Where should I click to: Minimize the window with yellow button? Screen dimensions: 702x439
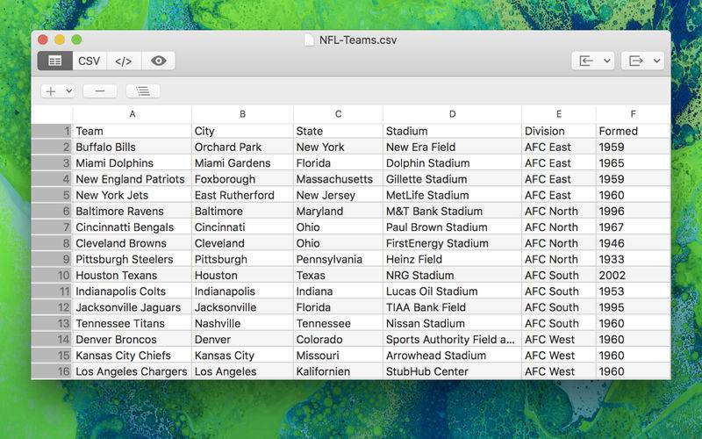click(x=60, y=40)
